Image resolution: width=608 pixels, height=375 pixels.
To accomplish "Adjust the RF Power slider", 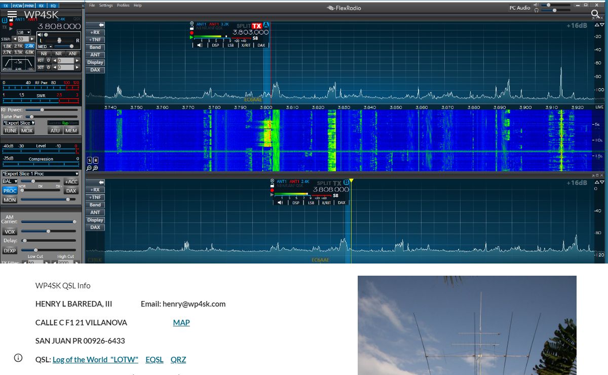I will tap(52, 109).
